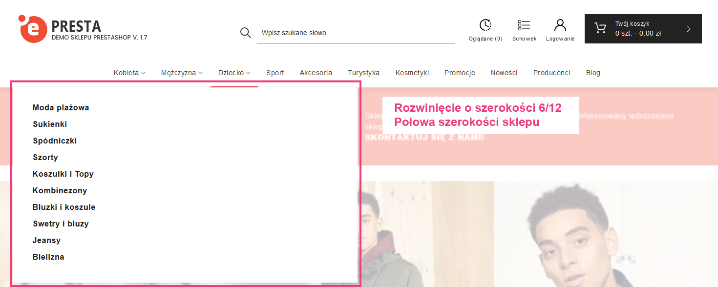This screenshot has width=718, height=287.
Task: Open the Jeansy subcategory link
Action: tap(46, 241)
